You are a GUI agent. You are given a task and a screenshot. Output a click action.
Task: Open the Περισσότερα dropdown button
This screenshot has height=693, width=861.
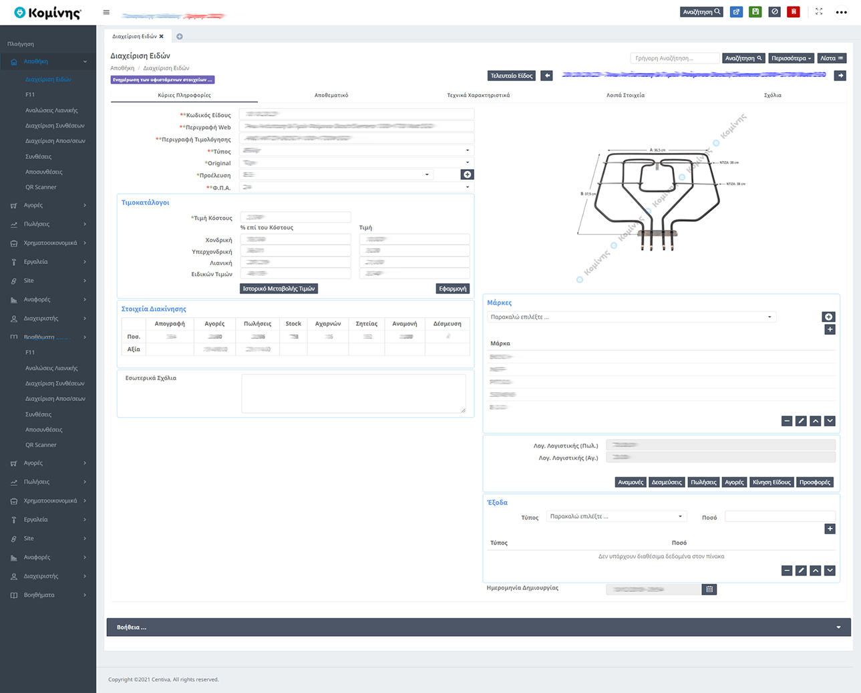coord(791,58)
